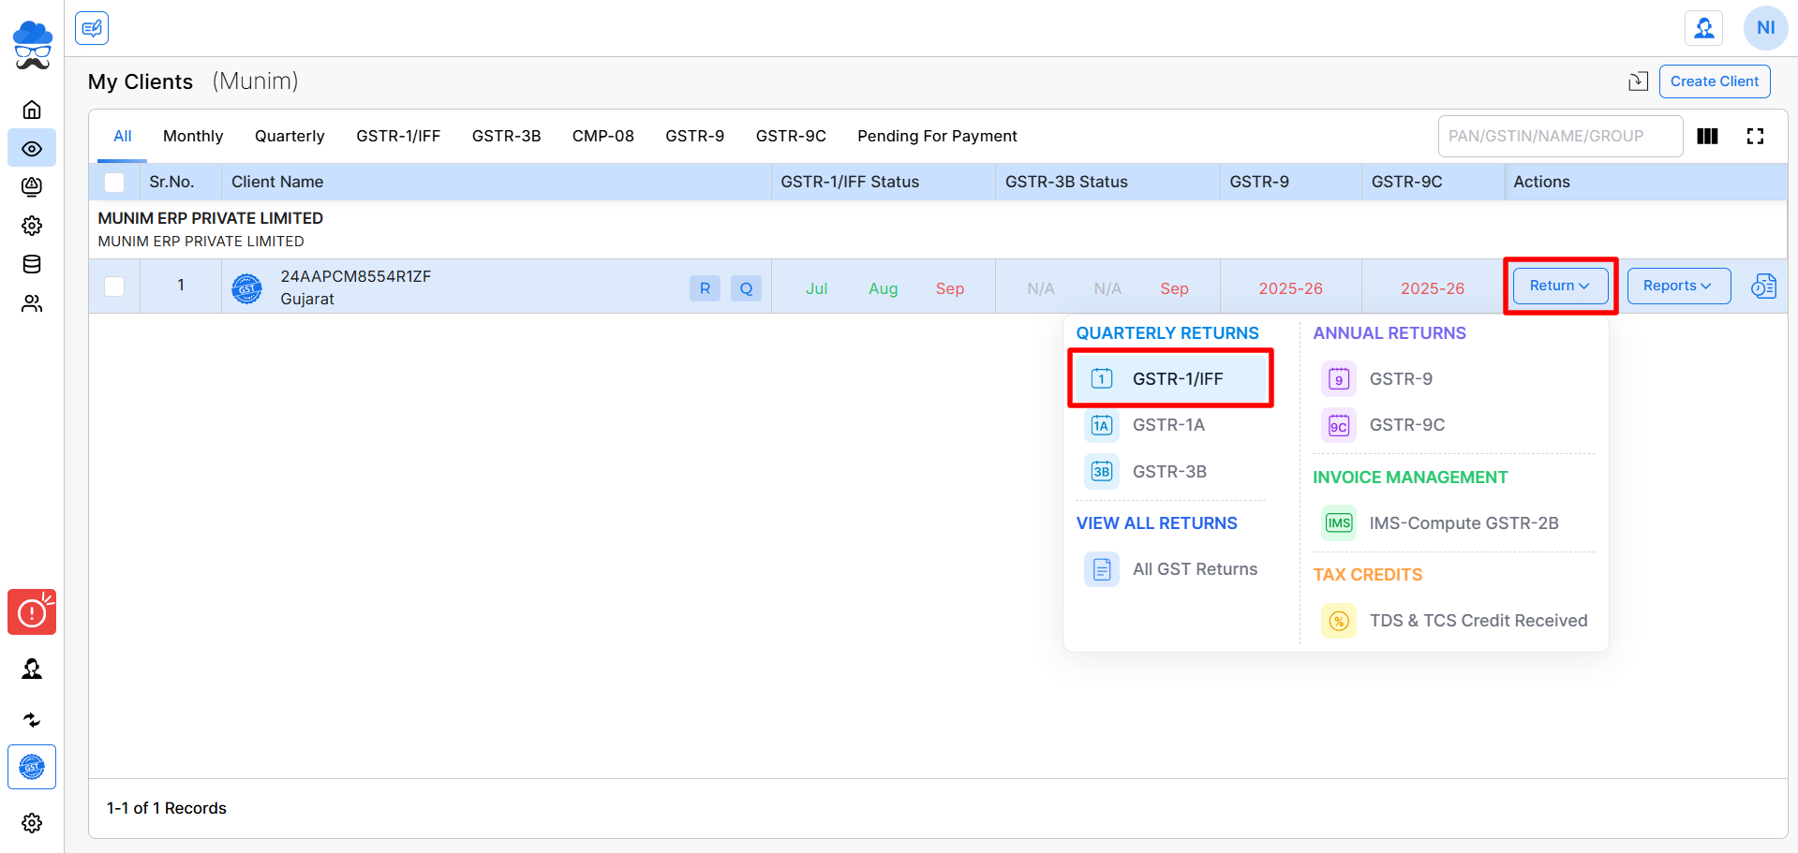Open the users group icon in sidebar
Viewport: 1798px width, 853px height.
tap(32, 303)
